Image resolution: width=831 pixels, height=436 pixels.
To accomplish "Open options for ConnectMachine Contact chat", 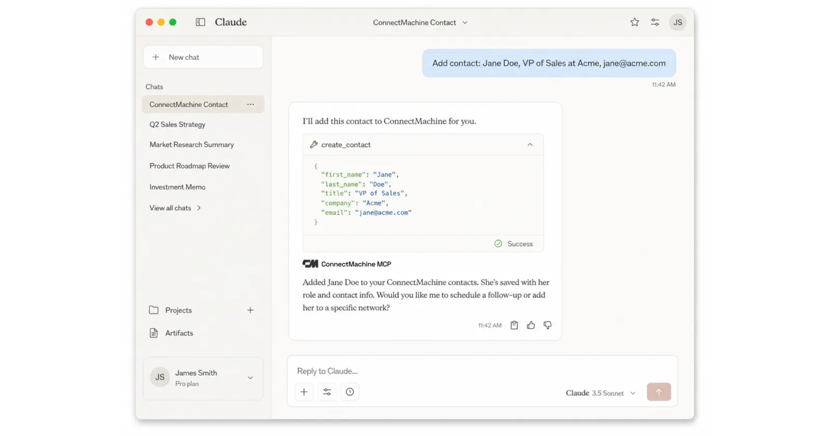I will click(x=251, y=104).
